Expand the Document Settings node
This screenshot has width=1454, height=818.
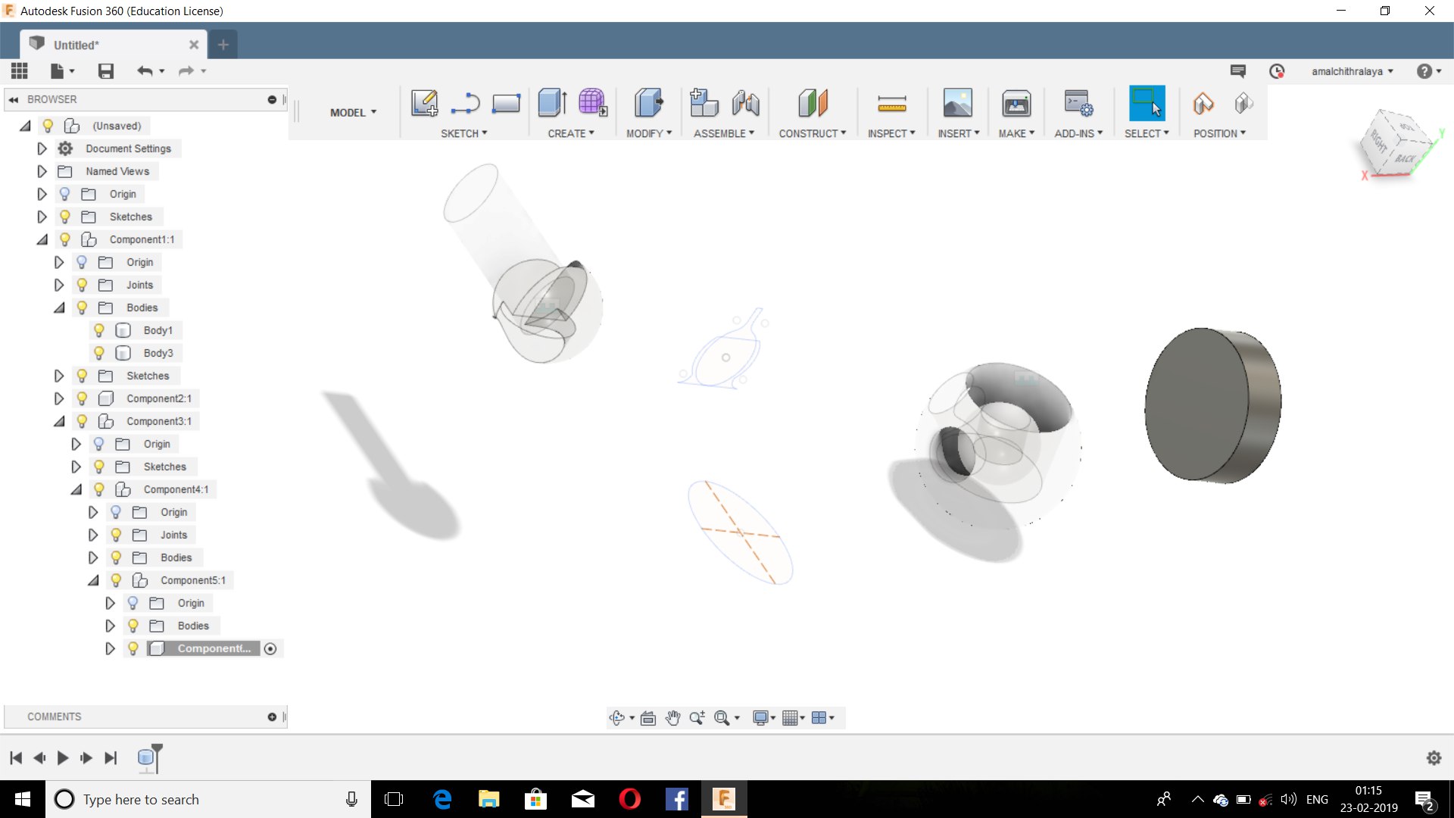(42, 148)
